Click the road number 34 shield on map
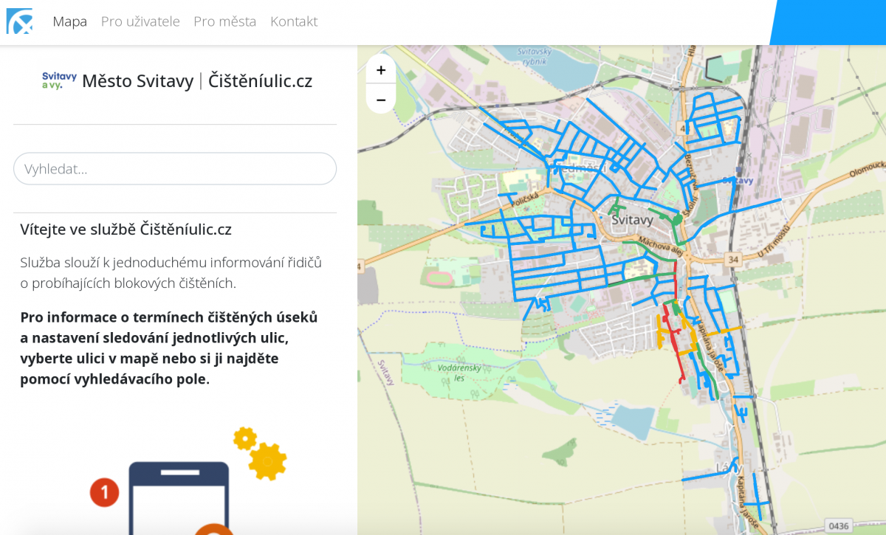 (x=732, y=259)
